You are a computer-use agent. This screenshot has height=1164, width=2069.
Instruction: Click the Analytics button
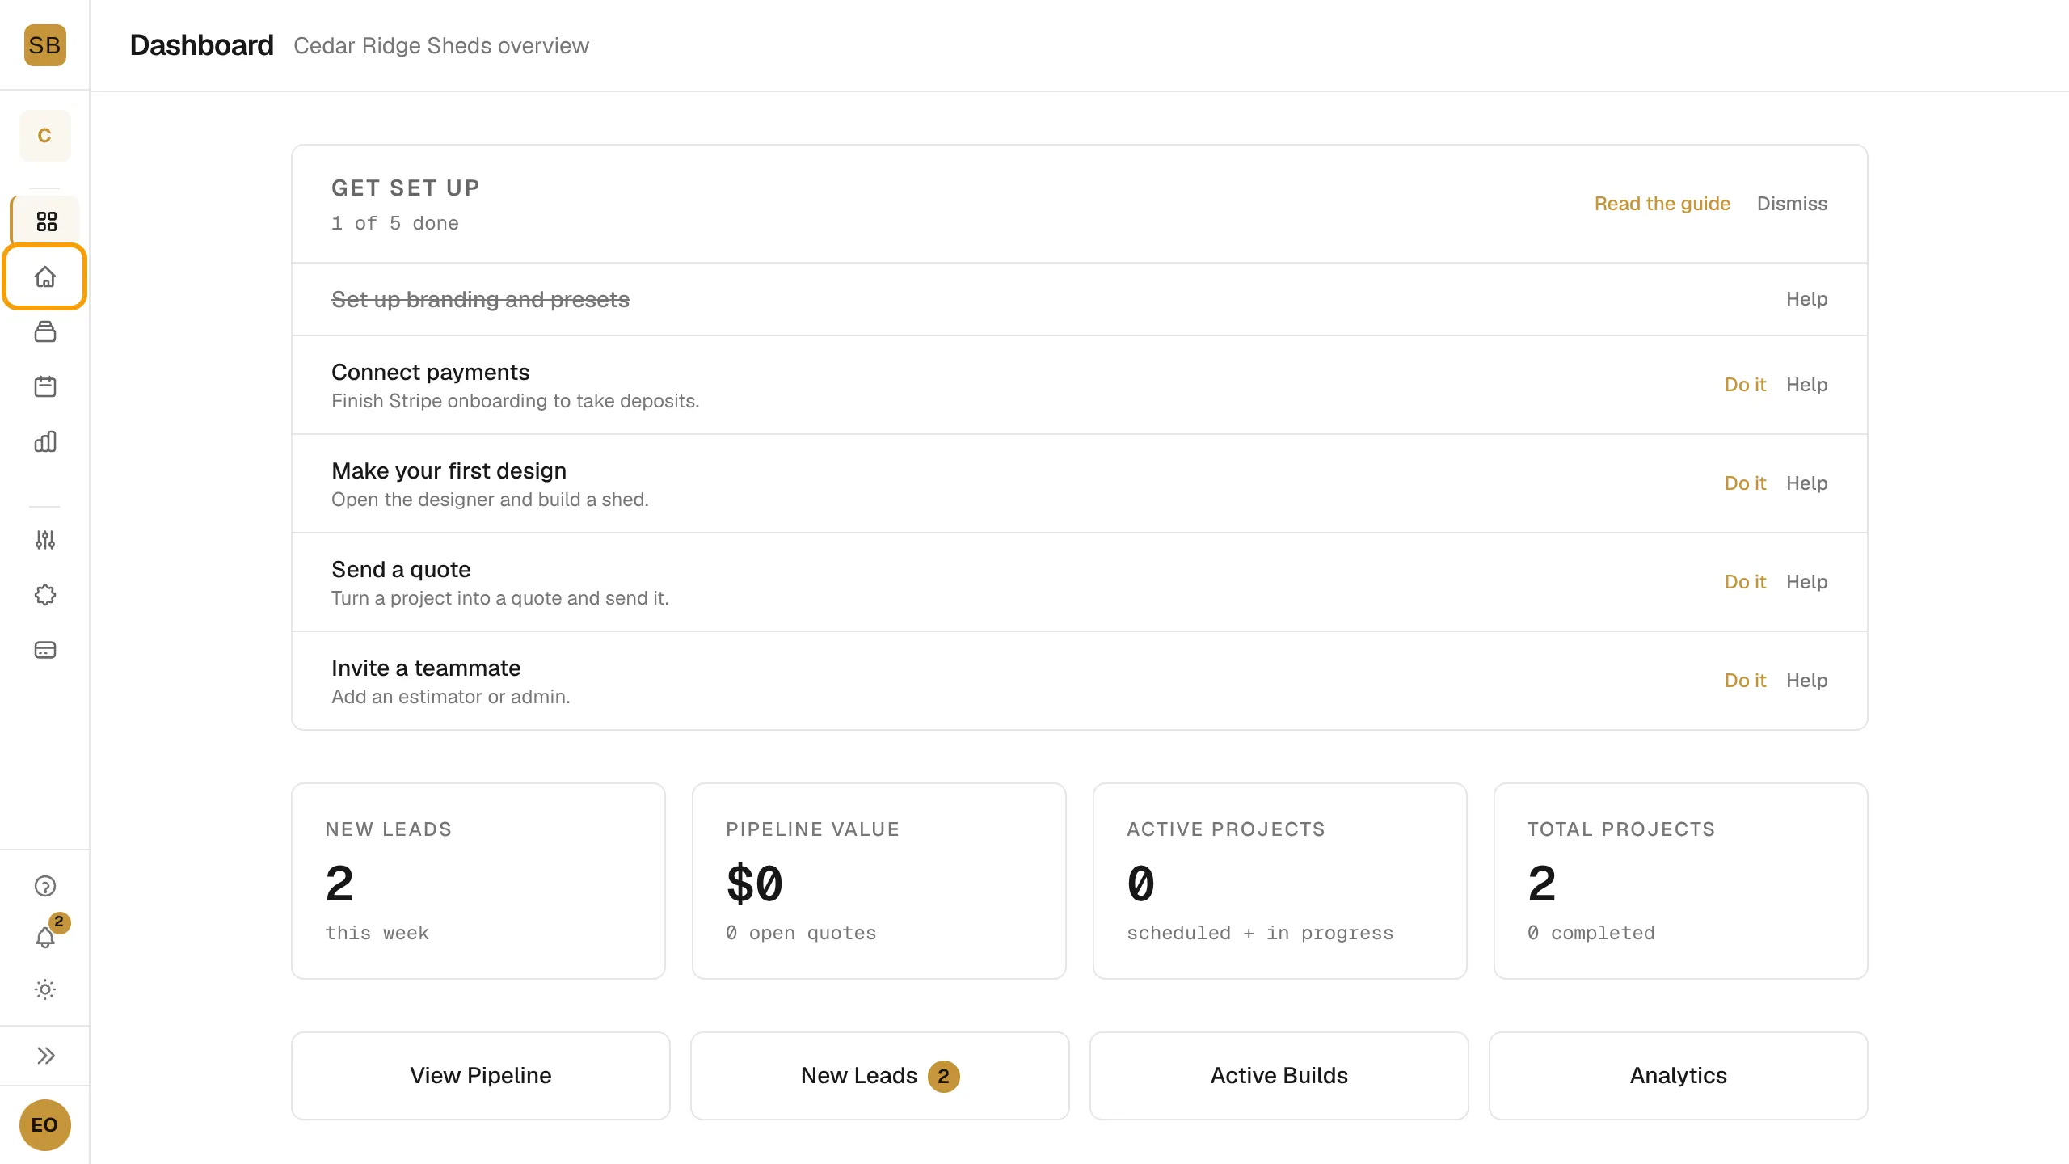pyautogui.click(x=1678, y=1076)
